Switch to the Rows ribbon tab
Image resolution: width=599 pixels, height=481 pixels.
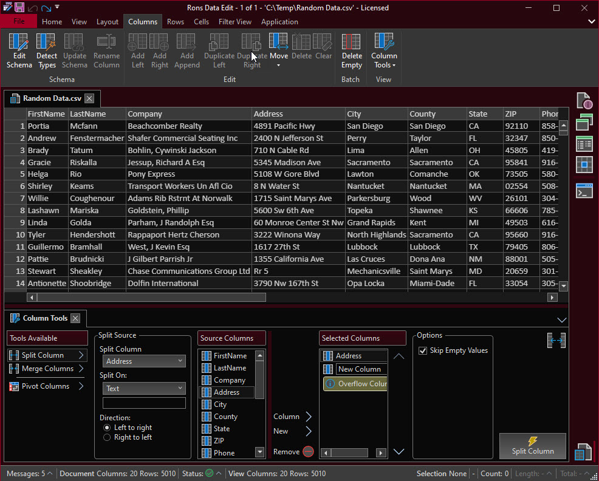[175, 22]
